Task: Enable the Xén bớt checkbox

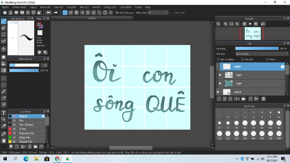Action: [x=243, y=59]
